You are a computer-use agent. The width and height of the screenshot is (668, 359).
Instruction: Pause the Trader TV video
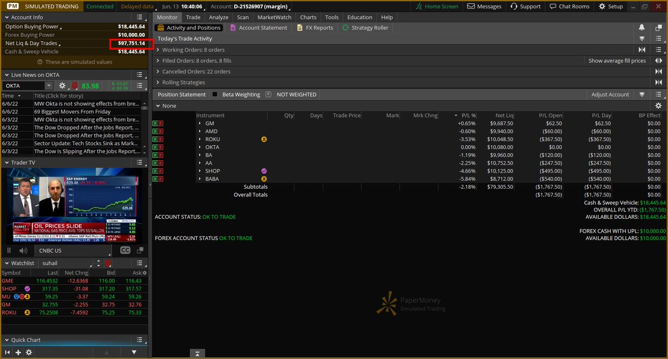pyautogui.click(x=9, y=250)
